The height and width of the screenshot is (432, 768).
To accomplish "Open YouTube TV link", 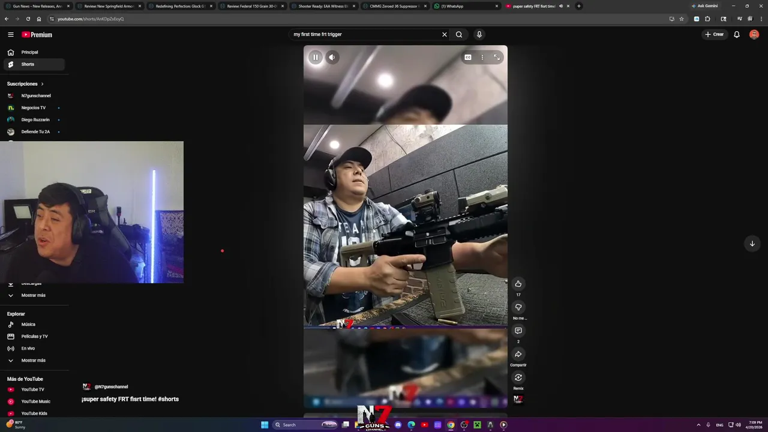I will click(x=34, y=389).
